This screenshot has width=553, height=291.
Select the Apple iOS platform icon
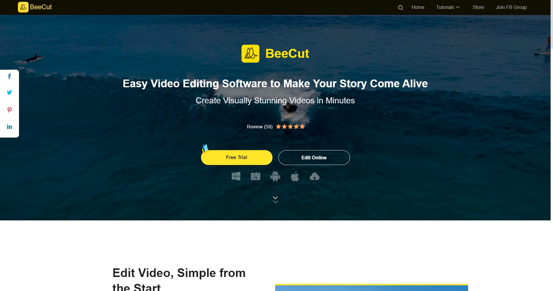(x=295, y=176)
